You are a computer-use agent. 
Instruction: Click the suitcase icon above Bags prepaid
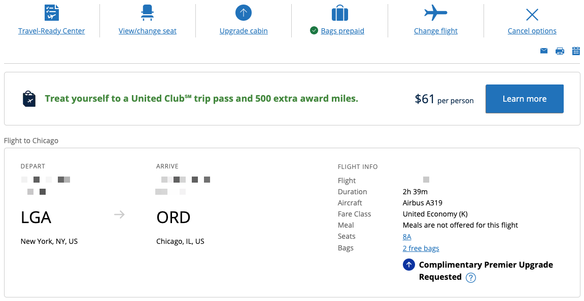tap(339, 13)
